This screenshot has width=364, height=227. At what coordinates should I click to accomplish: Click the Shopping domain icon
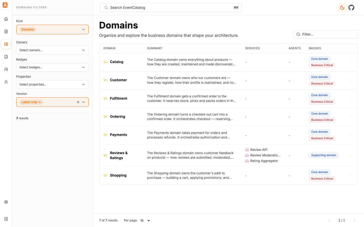105,175
